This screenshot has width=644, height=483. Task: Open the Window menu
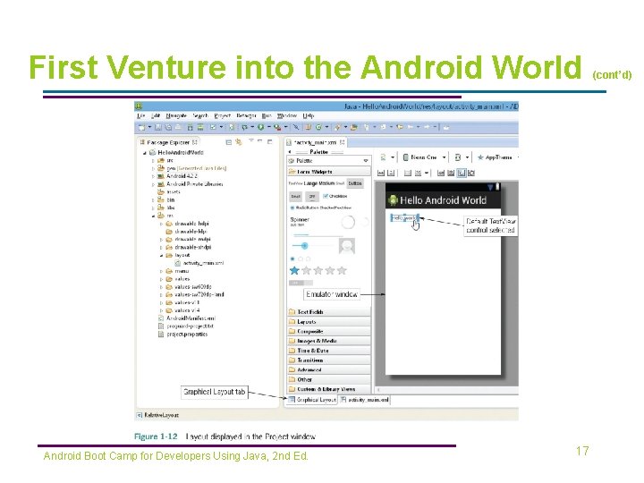(287, 115)
